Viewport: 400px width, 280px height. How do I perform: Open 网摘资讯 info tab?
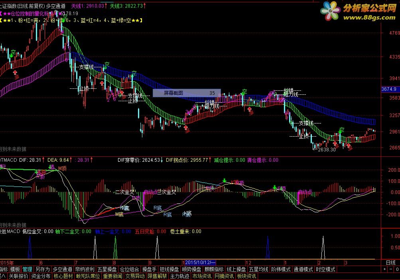pyautogui.click(x=224, y=276)
